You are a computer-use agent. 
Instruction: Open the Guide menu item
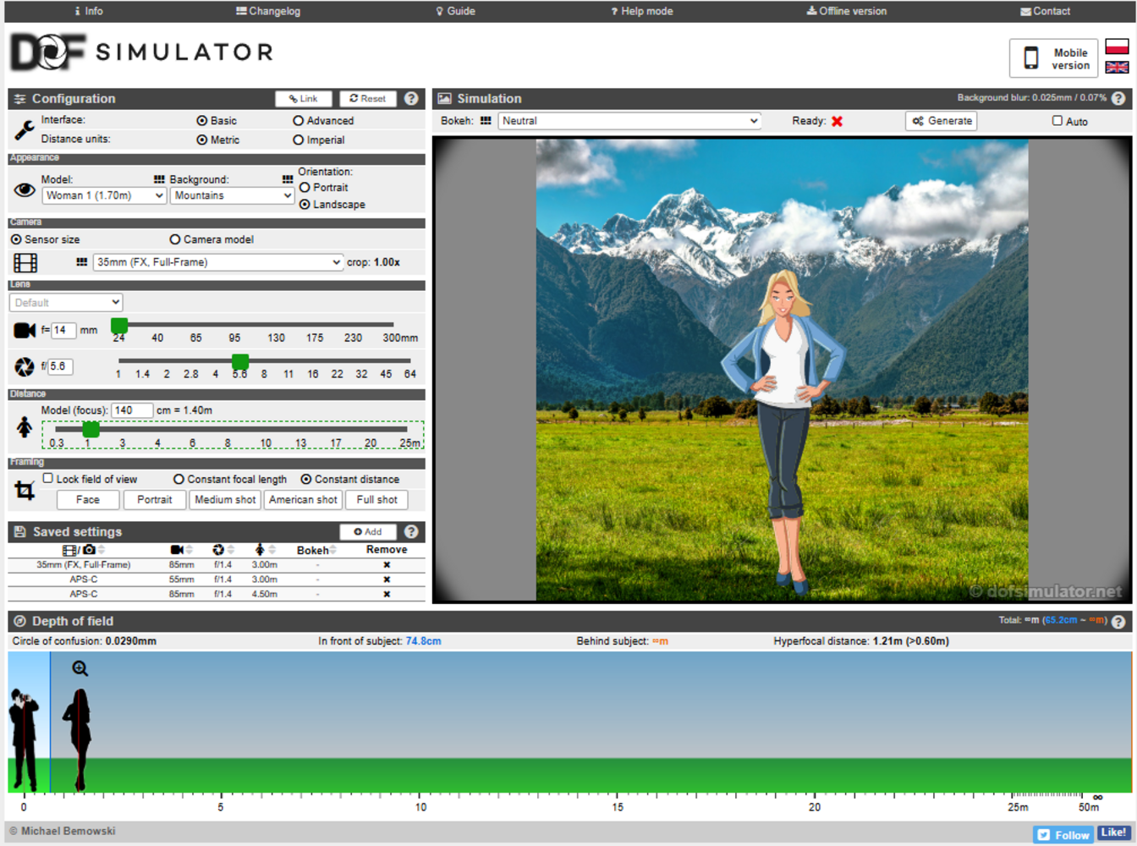click(x=455, y=11)
